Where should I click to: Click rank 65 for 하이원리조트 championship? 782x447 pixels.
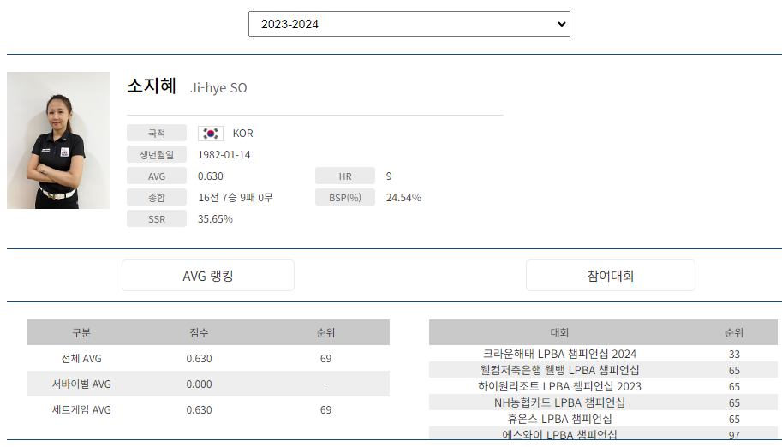(x=734, y=387)
